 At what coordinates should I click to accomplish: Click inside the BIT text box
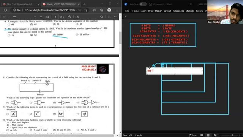point(175,71)
